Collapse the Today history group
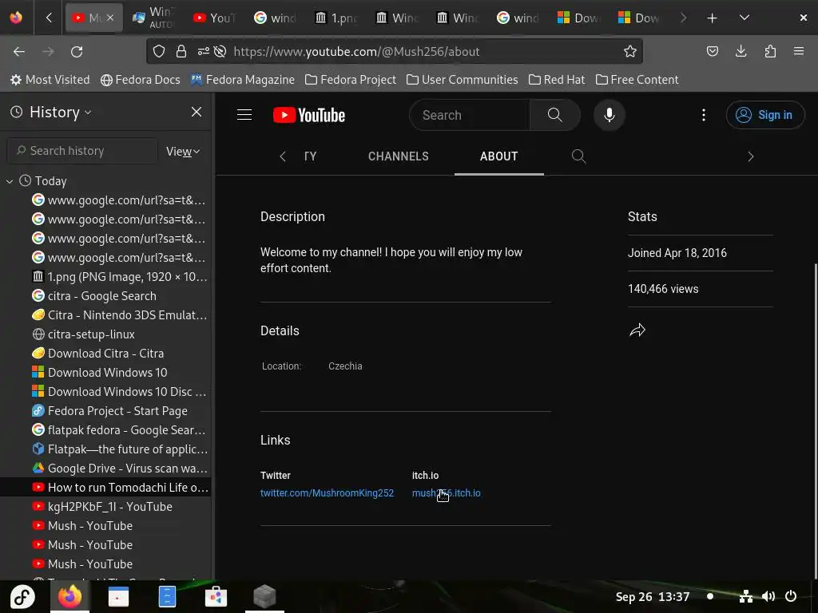 point(10,181)
